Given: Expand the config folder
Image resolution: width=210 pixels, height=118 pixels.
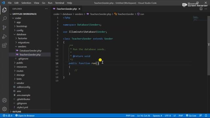Looking at the screenshot, I should [x=30, y=30].
